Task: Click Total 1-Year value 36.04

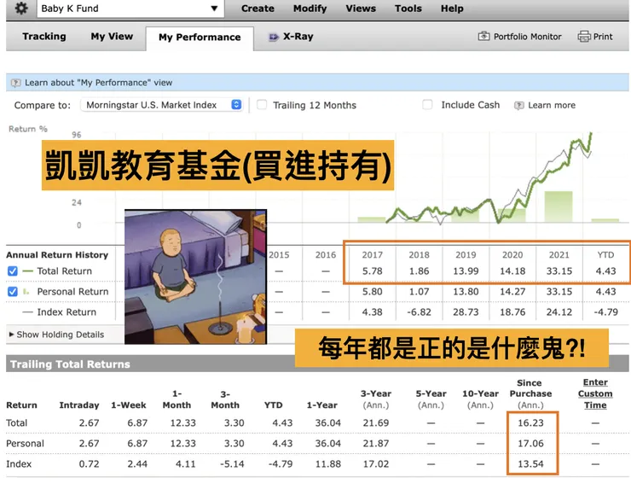Action: point(327,423)
